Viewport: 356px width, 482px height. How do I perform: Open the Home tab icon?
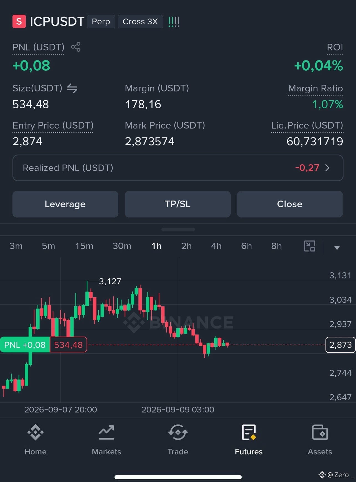point(35,432)
